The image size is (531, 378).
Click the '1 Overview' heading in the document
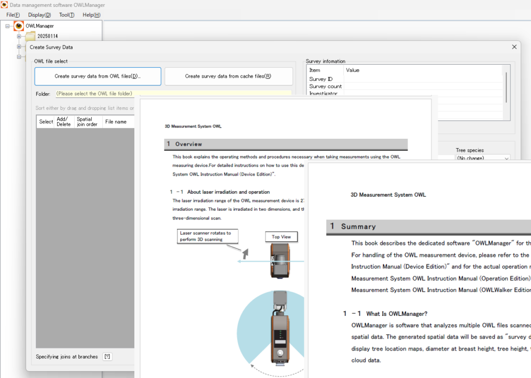286,144
